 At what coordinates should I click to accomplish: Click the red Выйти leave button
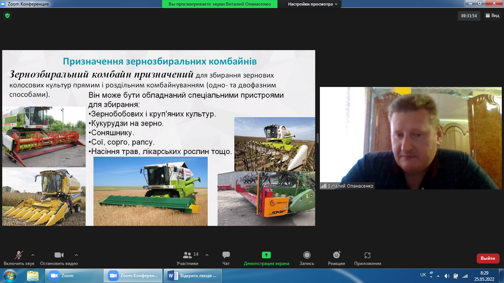[488, 258]
